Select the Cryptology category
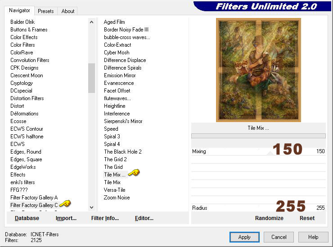Viewport: 333px width, 247px height. tap(22, 83)
